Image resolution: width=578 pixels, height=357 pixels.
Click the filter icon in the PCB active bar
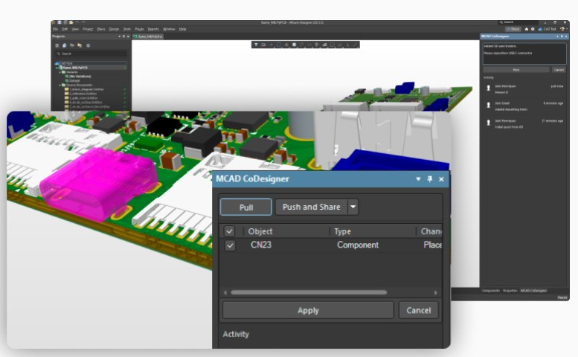click(x=256, y=45)
